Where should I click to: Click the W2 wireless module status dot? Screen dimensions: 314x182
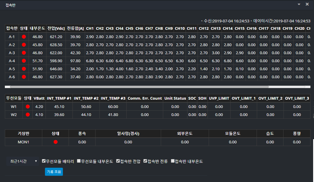pyautogui.click(x=27, y=115)
